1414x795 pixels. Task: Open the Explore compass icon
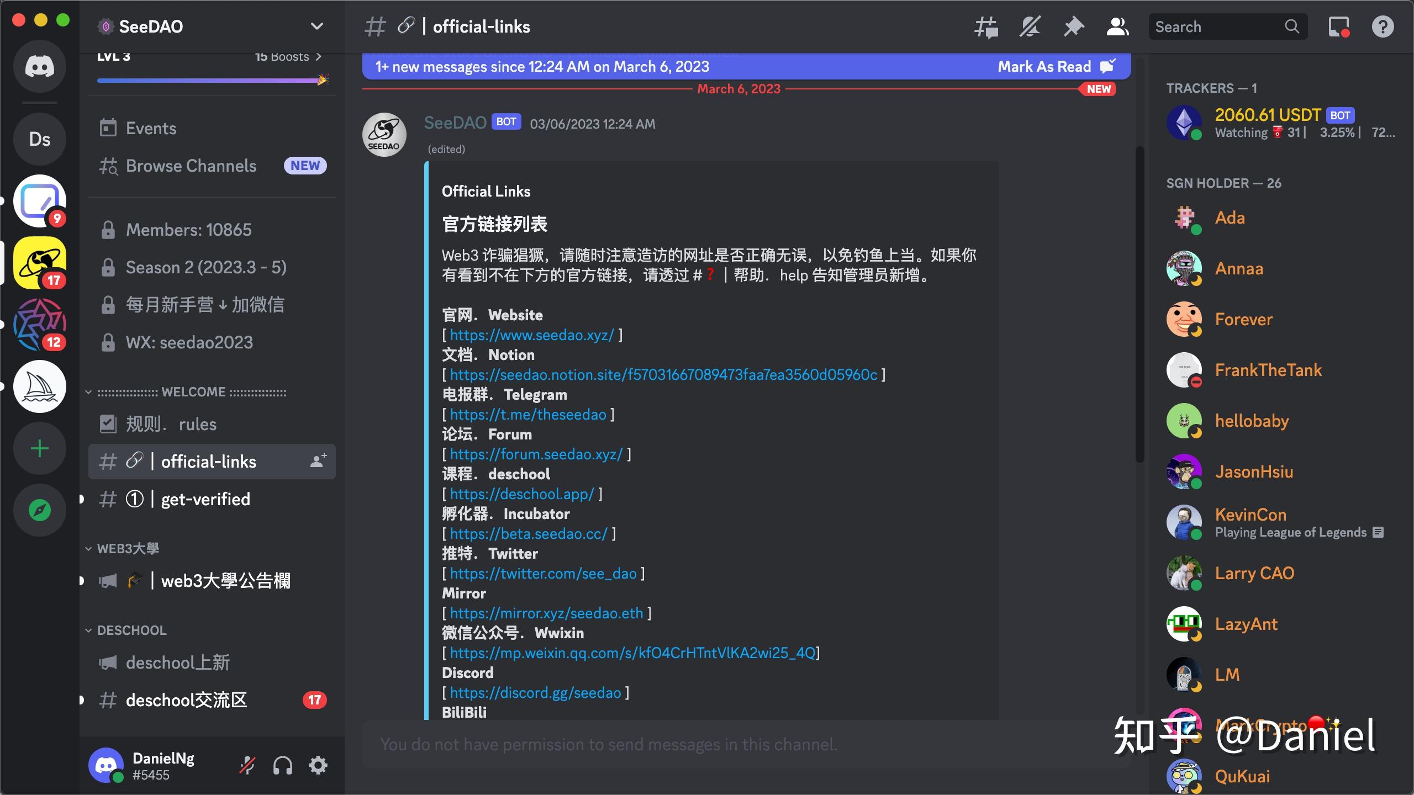pyautogui.click(x=40, y=510)
